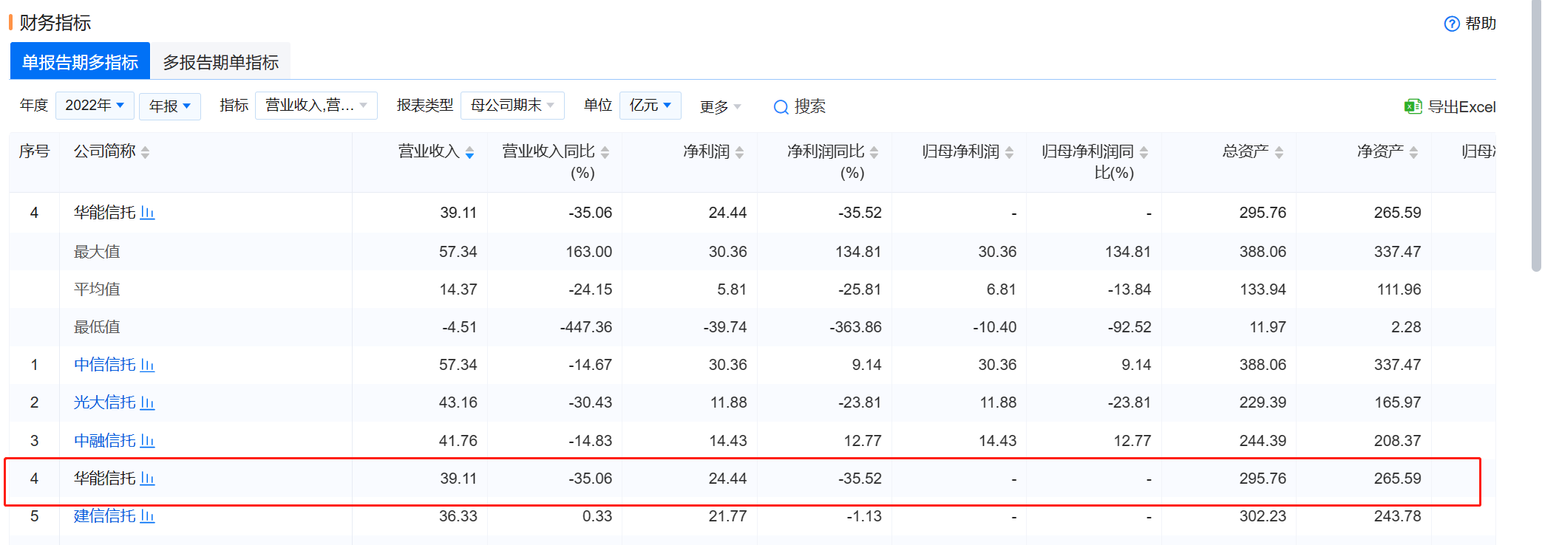Image resolution: width=1542 pixels, height=545 pixels.
Task: Toggle sort on 总资产 column
Action: tap(1279, 152)
